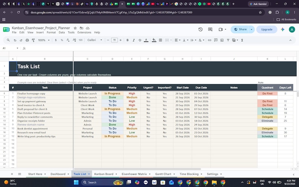Click the Share button

point(240,29)
